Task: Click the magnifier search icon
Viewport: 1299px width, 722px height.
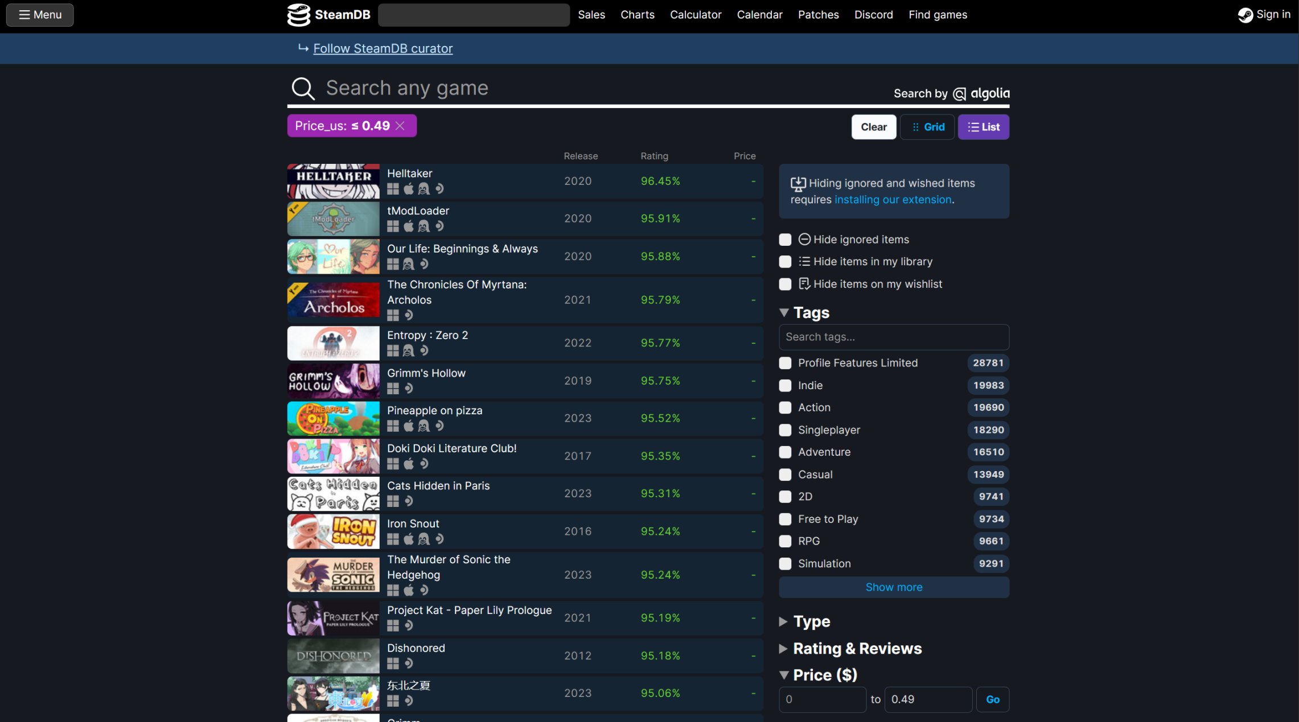Action: [303, 89]
